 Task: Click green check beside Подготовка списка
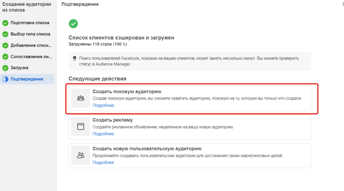click(x=5, y=23)
